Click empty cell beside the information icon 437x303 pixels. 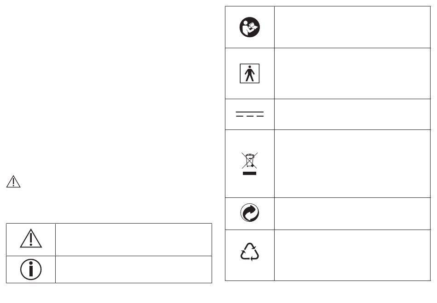[x=134, y=269]
